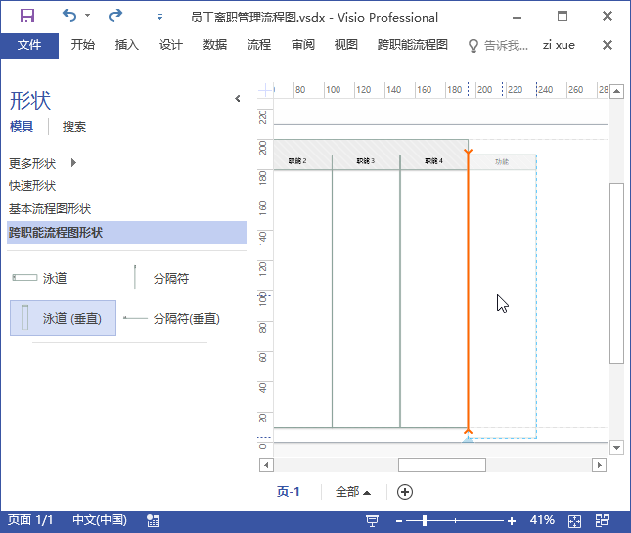Click the switch windows icon in status bar

(602, 521)
